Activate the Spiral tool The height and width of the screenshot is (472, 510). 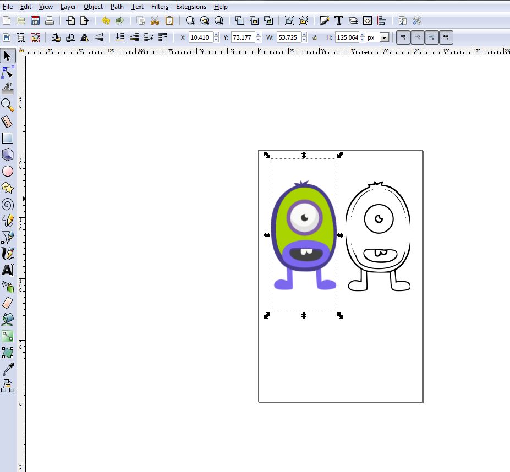click(x=8, y=204)
